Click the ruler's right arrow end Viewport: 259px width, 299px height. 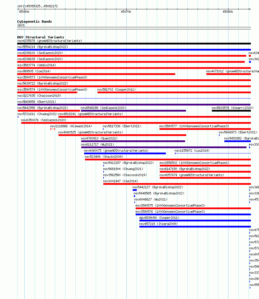(250, 9)
